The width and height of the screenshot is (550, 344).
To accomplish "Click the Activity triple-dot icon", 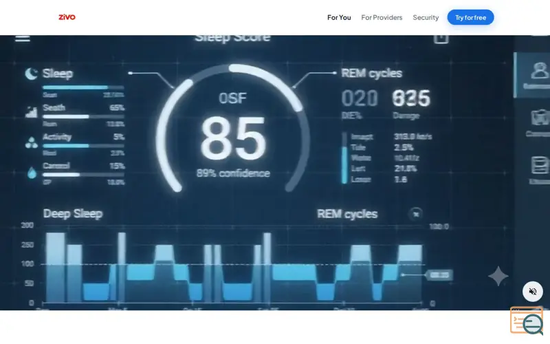I will [32, 142].
